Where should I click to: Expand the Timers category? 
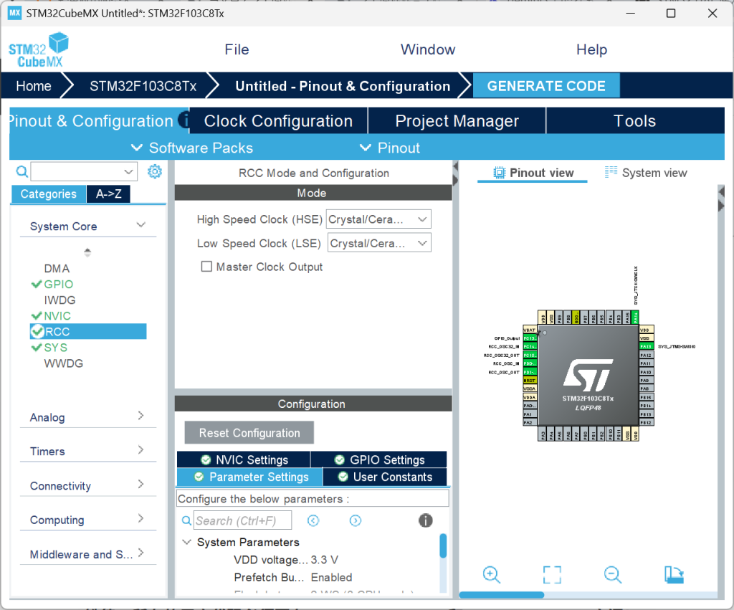point(87,451)
